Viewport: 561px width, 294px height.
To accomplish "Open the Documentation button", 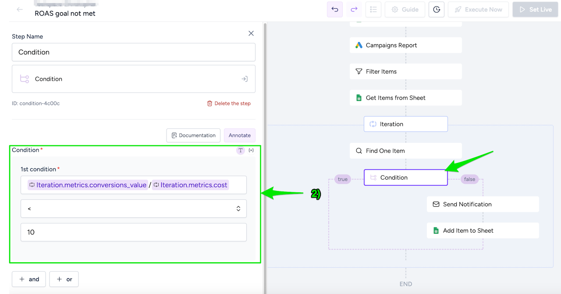I will click(x=193, y=135).
